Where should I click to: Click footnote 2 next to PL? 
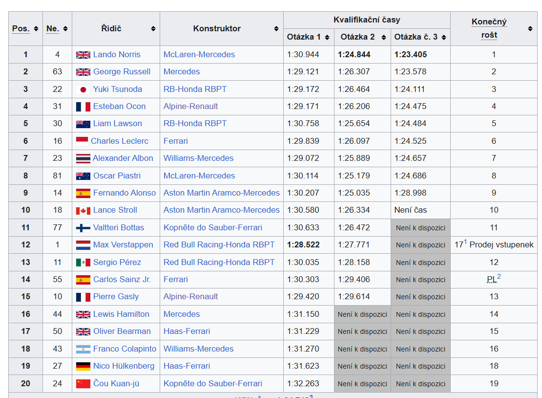click(499, 277)
